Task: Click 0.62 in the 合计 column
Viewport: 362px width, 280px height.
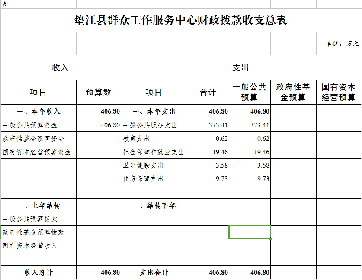Action: tap(208, 139)
